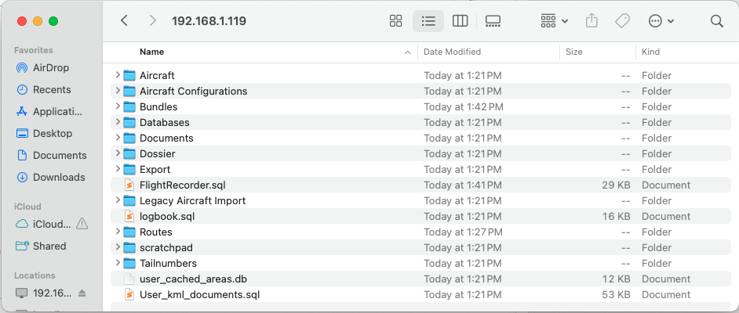
Task: Expand the Aircraft folder
Action: click(118, 74)
